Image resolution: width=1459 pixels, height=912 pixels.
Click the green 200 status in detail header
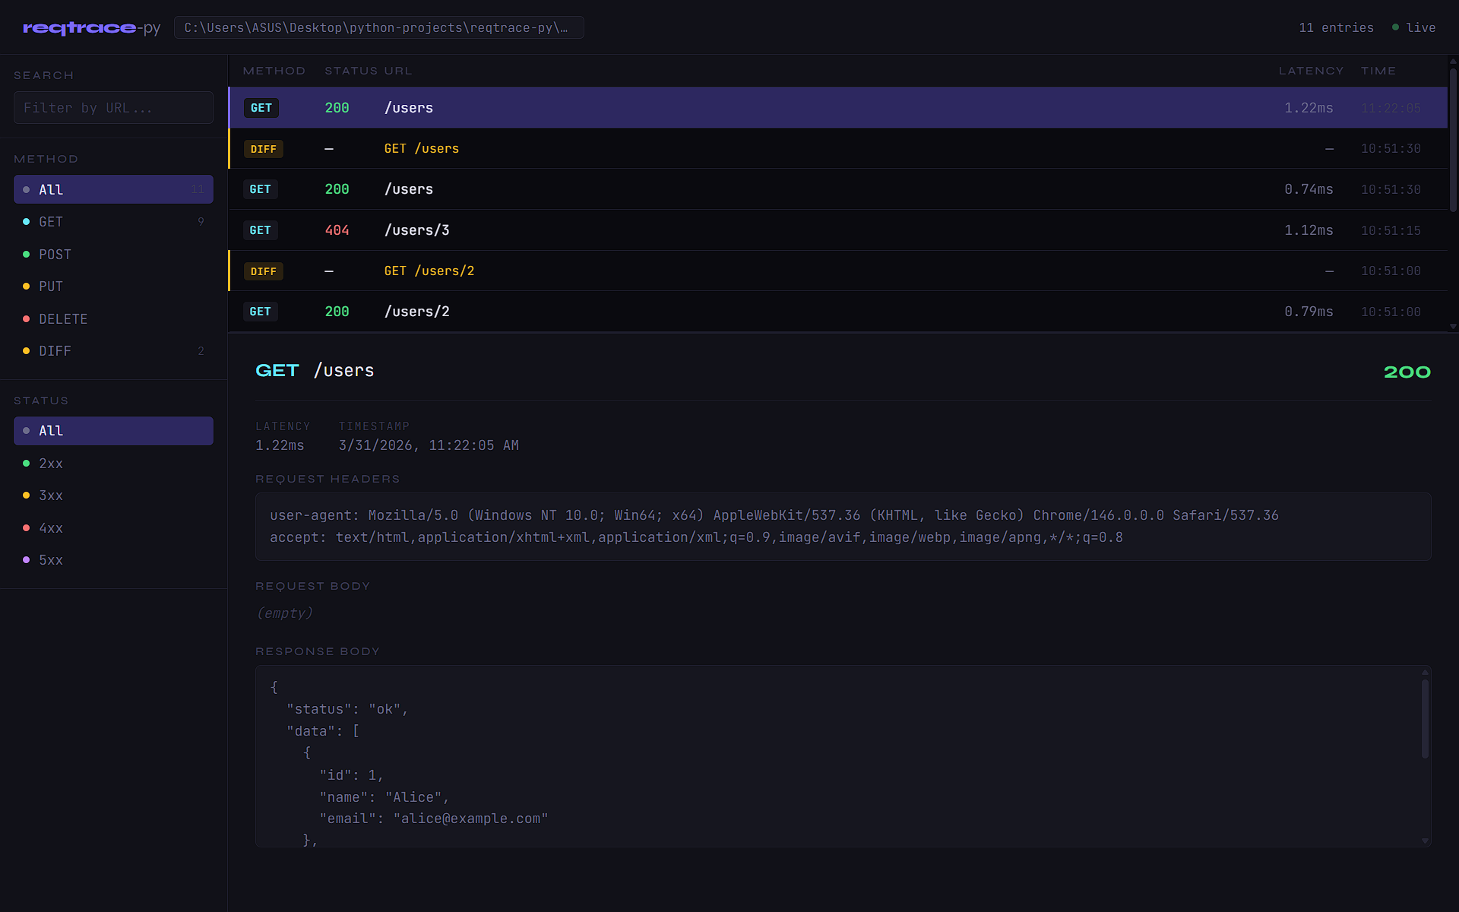pos(1407,372)
